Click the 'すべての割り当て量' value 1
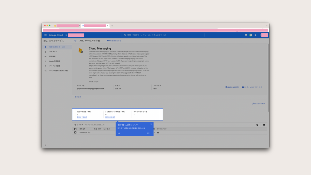The width and height of the screenshot is (311, 175). coord(134,115)
